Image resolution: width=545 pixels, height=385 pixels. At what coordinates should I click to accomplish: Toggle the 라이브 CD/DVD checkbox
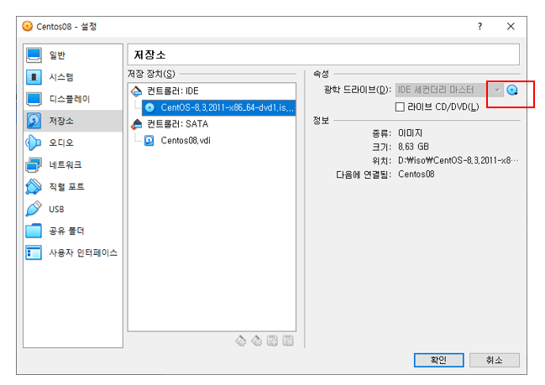pyautogui.click(x=400, y=107)
